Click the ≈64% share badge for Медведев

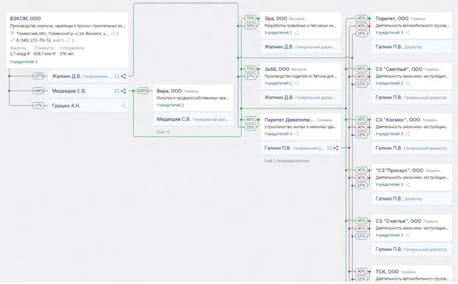tap(39, 91)
